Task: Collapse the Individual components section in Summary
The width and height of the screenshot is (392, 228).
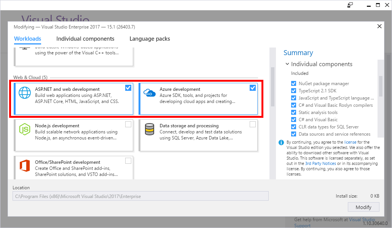Action: point(287,64)
